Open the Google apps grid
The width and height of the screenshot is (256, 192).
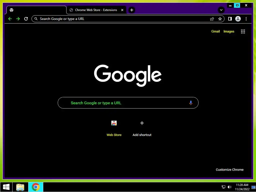[243, 31]
